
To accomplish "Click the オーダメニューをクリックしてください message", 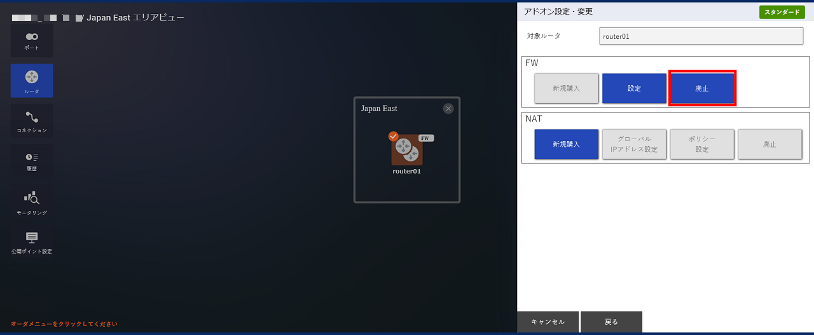I will click(x=64, y=324).
